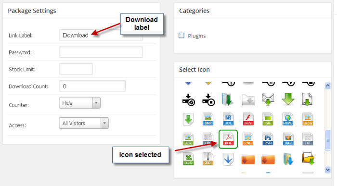
Task: Pick the HTML globe icon
Action: tap(288, 119)
